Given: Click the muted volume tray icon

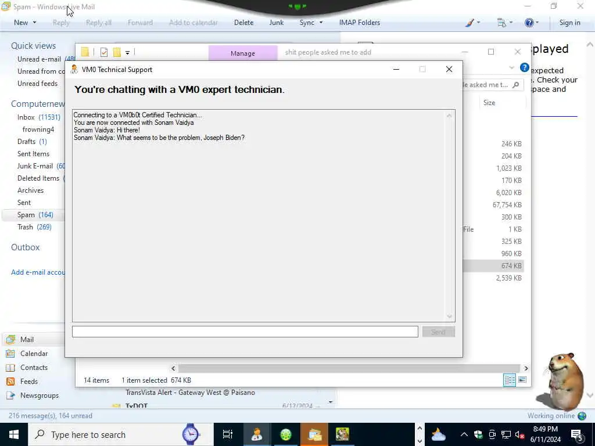Looking at the screenshot, I should [519, 434].
